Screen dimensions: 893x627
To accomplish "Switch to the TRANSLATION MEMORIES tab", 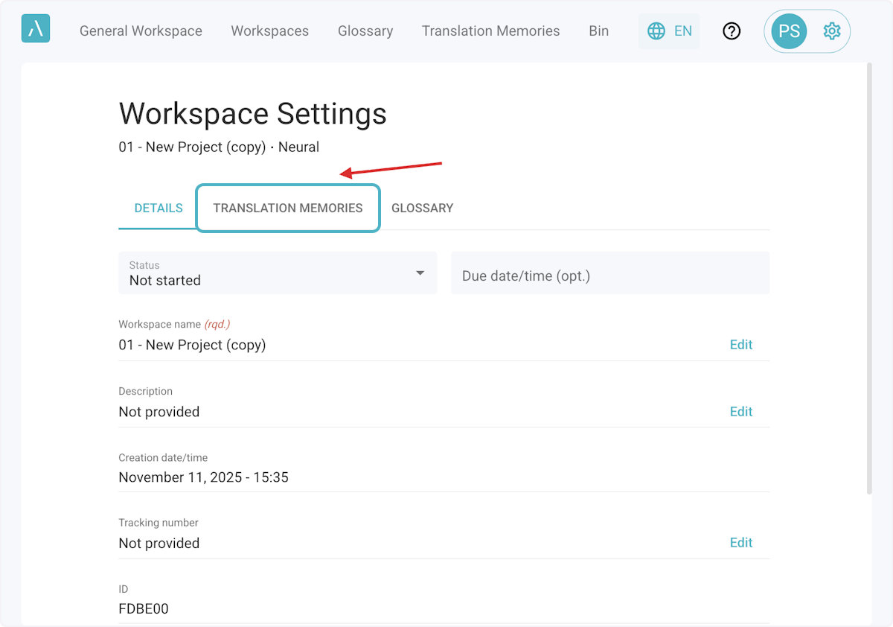I will click(288, 209).
